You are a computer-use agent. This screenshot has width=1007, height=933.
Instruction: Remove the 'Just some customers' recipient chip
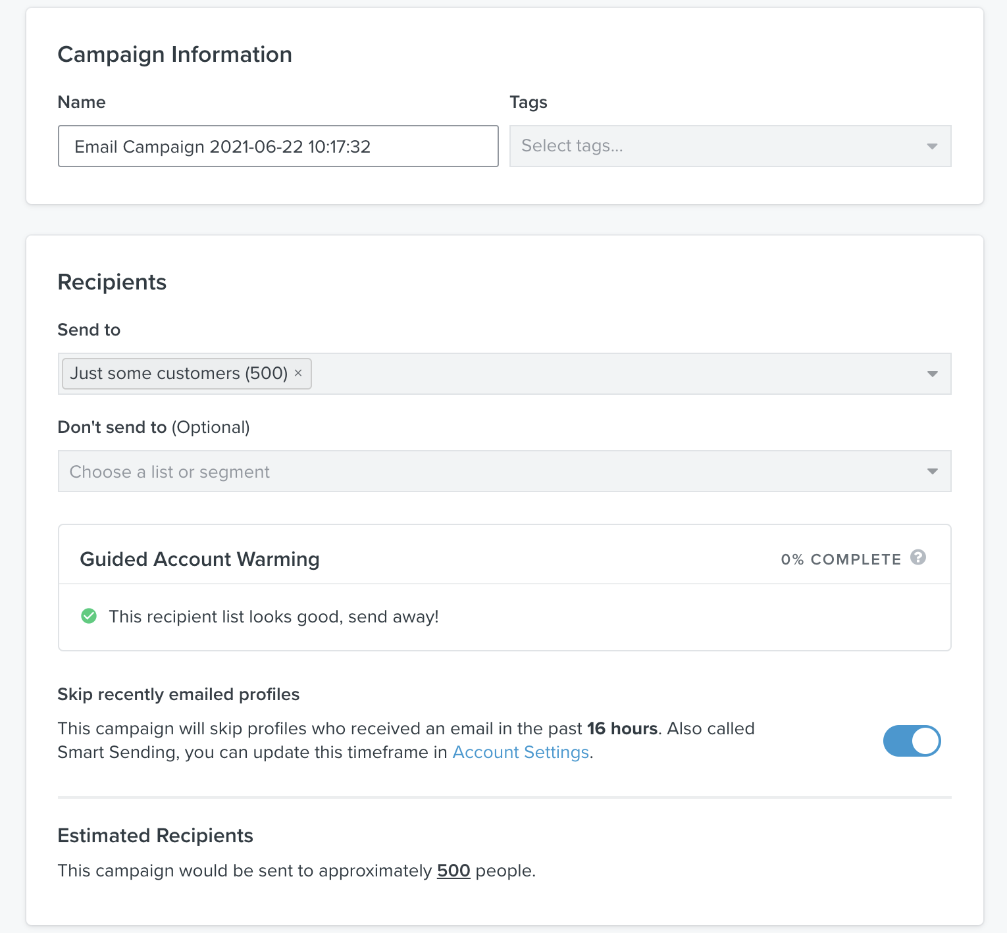click(298, 373)
